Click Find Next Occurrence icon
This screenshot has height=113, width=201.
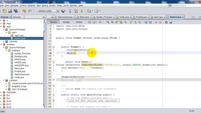[117, 22]
